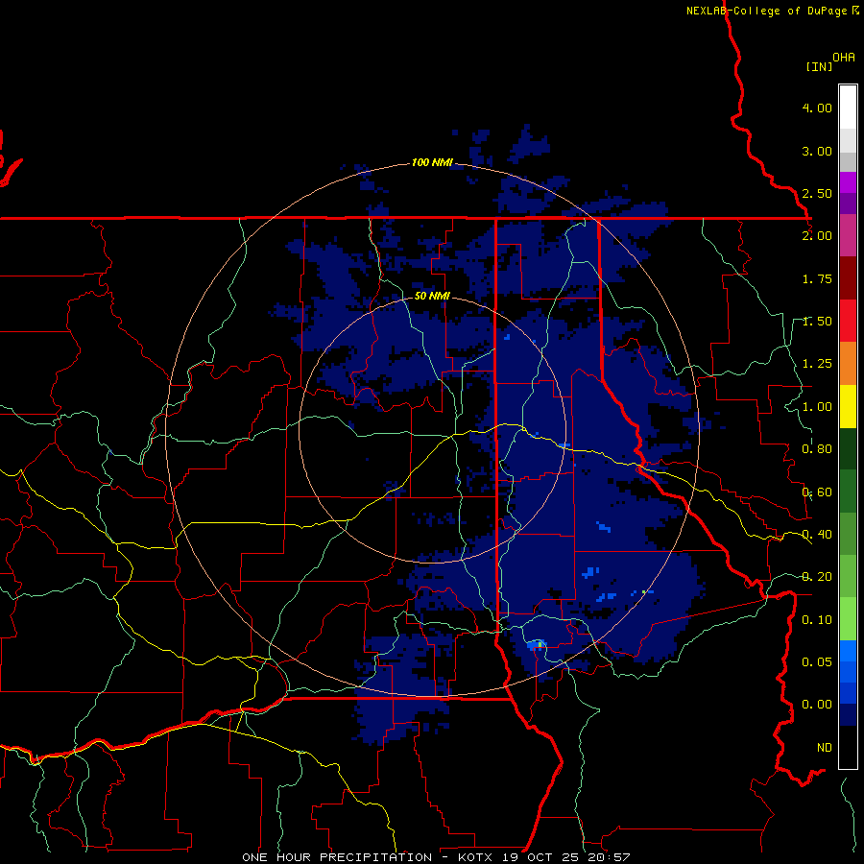Select the darkest green 0.80 legend swatch
This screenshot has height=864, width=864.
848,449
